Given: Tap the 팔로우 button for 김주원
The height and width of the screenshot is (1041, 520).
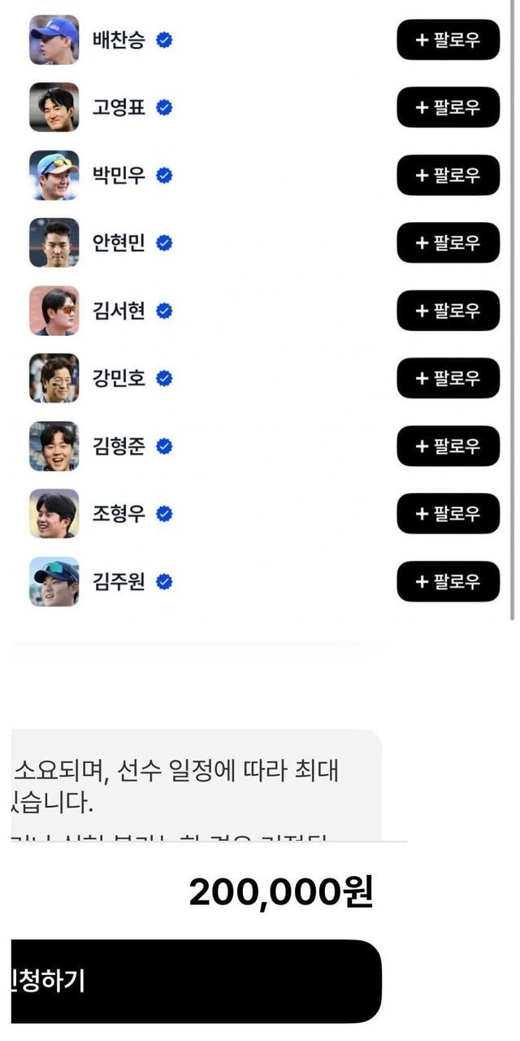Looking at the screenshot, I should click(x=448, y=581).
